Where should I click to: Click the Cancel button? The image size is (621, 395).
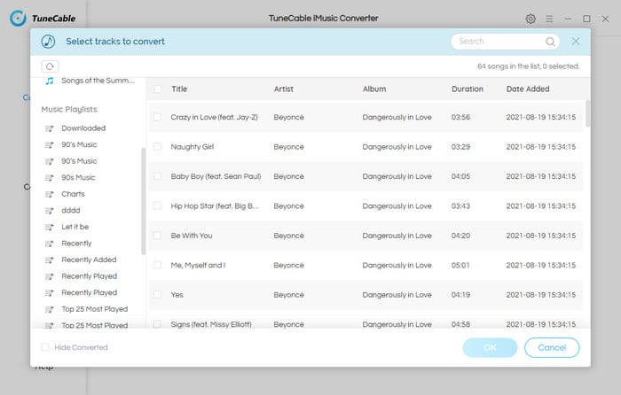point(552,347)
